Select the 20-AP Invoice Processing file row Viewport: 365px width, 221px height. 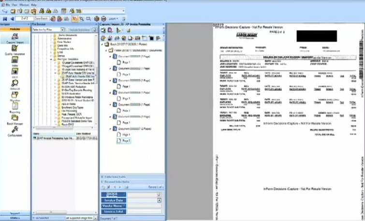coord(65,139)
